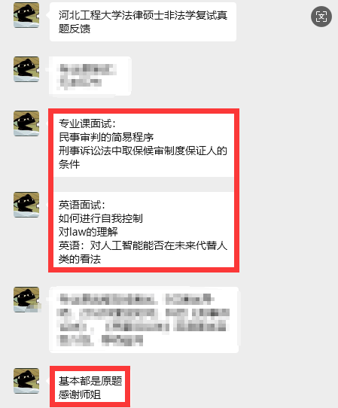This screenshot has width=338, height=408.
Task: Click the 对人工智能能否在未来代替人 line
Action: pyautogui.click(x=143, y=245)
